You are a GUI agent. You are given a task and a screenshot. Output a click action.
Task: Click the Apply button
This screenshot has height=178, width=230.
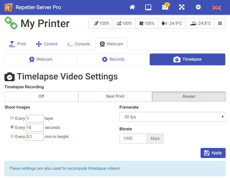pyautogui.click(x=213, y=153)
